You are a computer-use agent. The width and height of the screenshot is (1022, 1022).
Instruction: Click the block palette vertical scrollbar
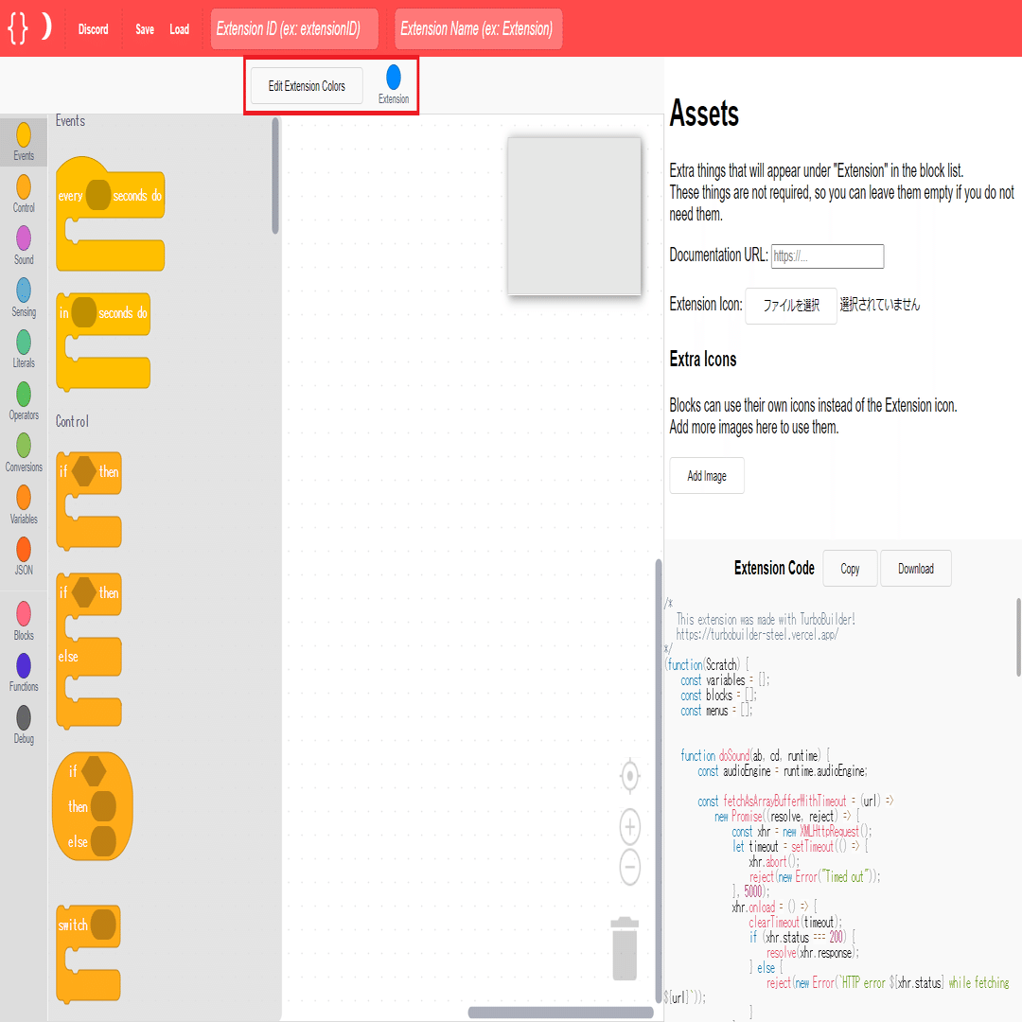tap(275, 176)
